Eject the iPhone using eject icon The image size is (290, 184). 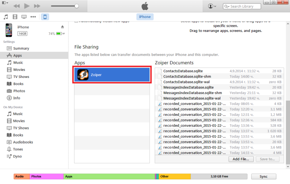62,27
